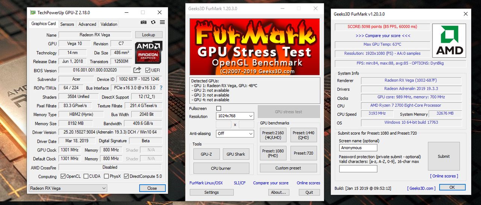Click the custom resolution height field

click(x=247, y=124)
